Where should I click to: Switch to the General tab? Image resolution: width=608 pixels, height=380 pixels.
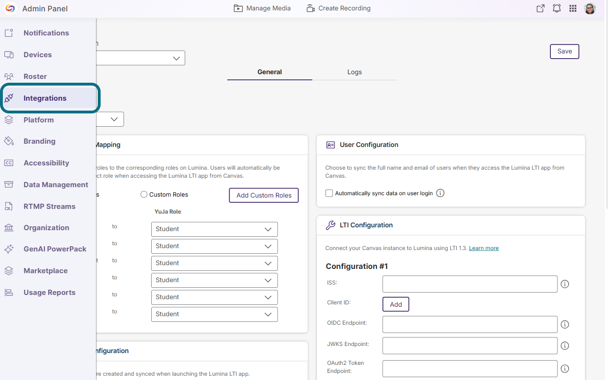[270, 72]
